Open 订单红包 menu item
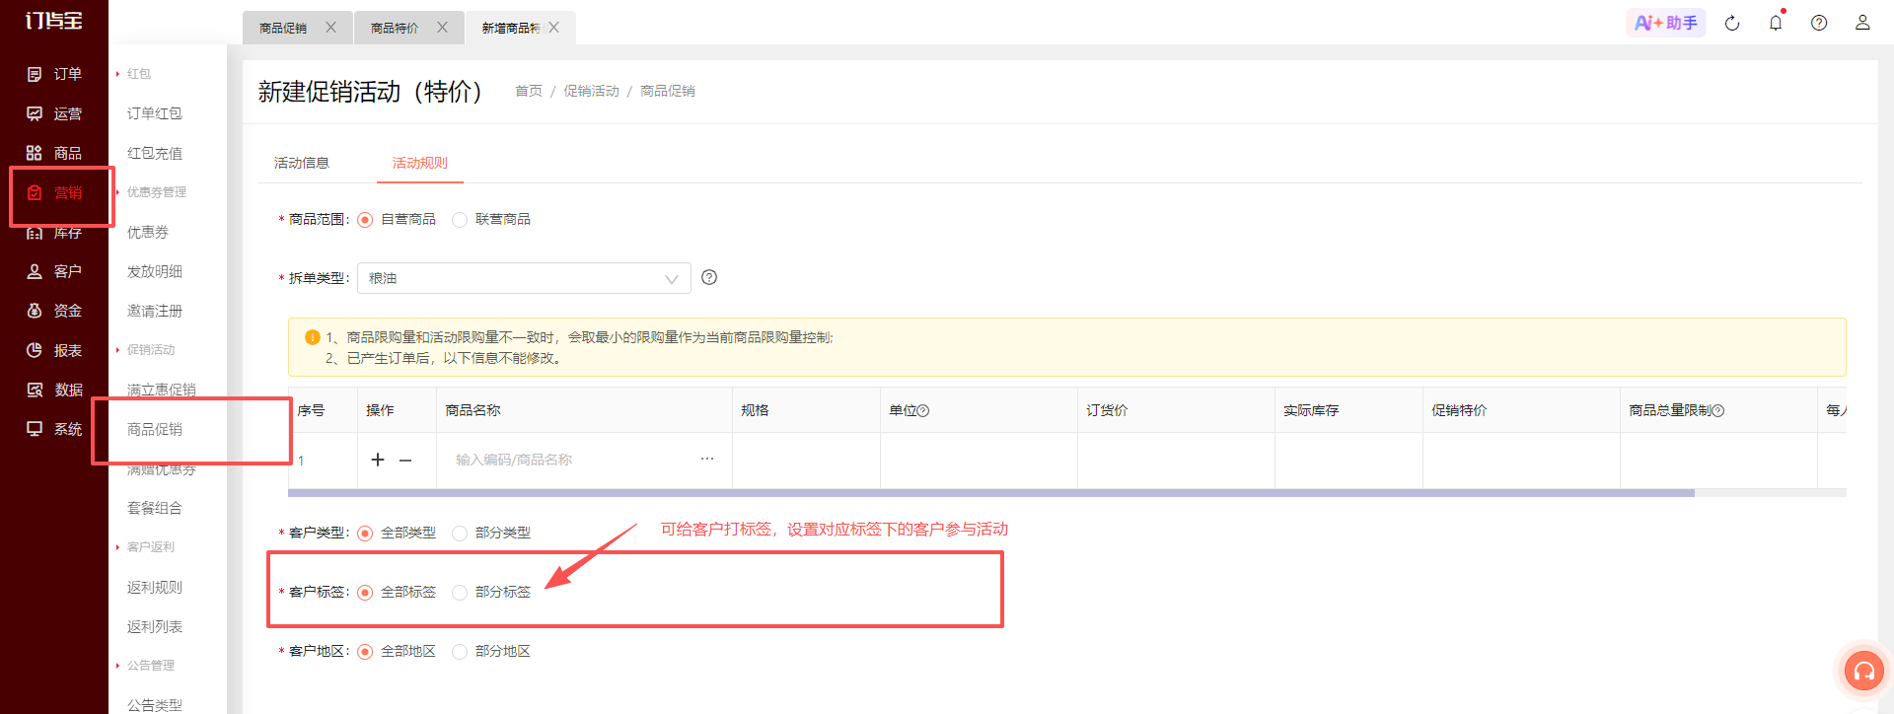This screenshot has height=714, width=1894. click(x=155, y=113)
